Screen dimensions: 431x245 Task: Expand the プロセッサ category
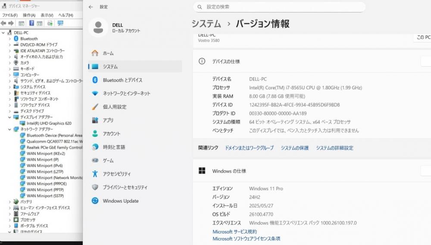(9, 220)
